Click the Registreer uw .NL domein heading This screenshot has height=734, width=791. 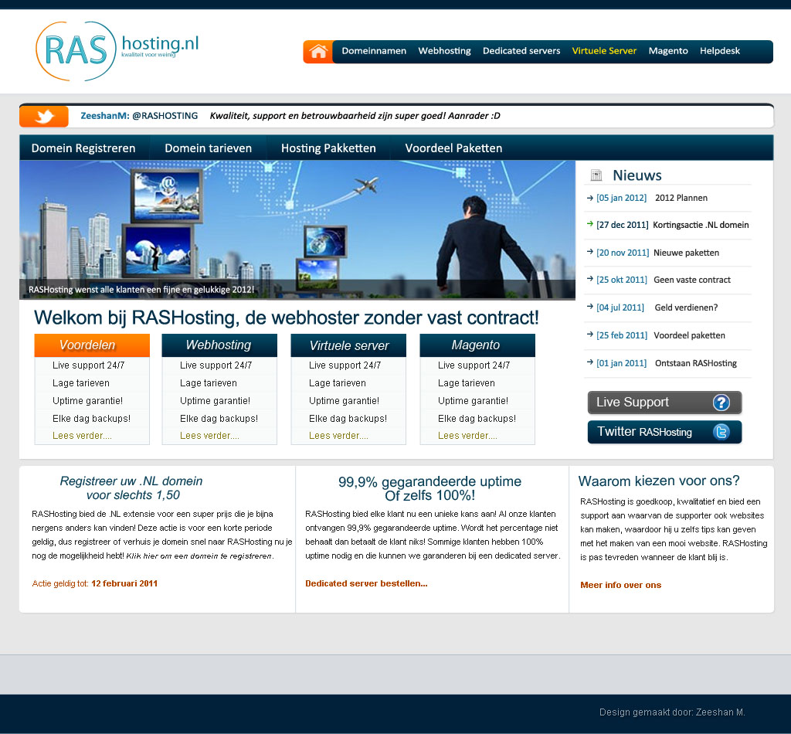tap(131, 488)
